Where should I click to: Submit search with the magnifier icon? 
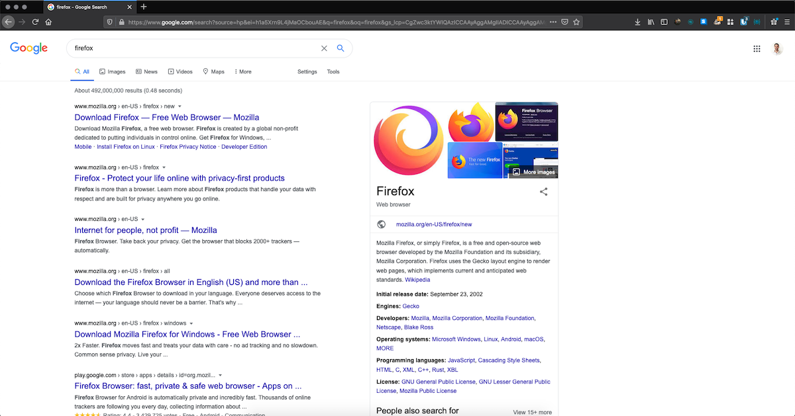tap(341, 48)
